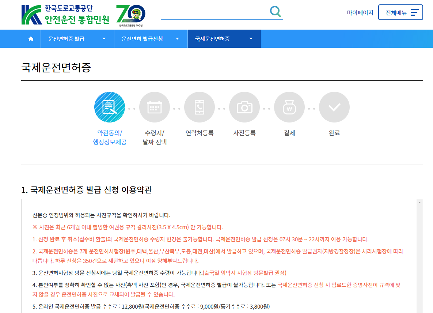Expand the 운전면허증 발급 dropdown arrow
Screen dimensions: 433x313
[x=104, y=39]
